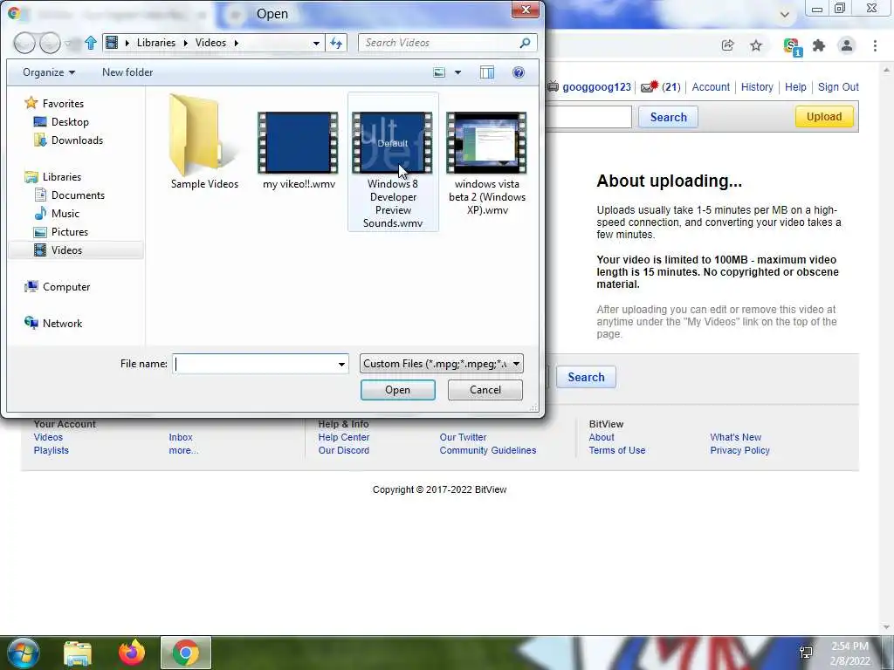The image size is (894, 670).
Task: Open the googgoog123 profile link
Action: (x=596, y=87)
